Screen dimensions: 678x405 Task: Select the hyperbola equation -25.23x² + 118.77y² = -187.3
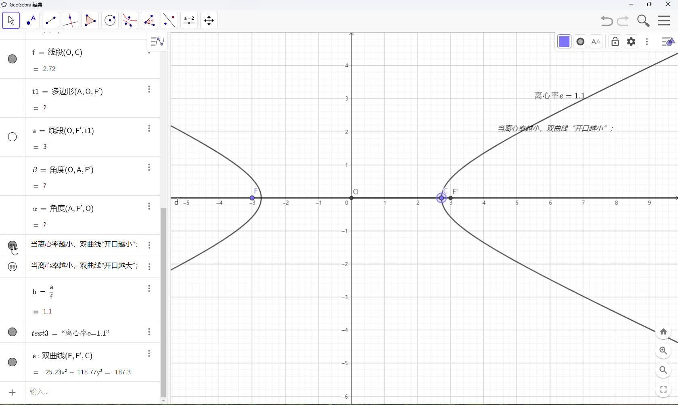point(87,372)
